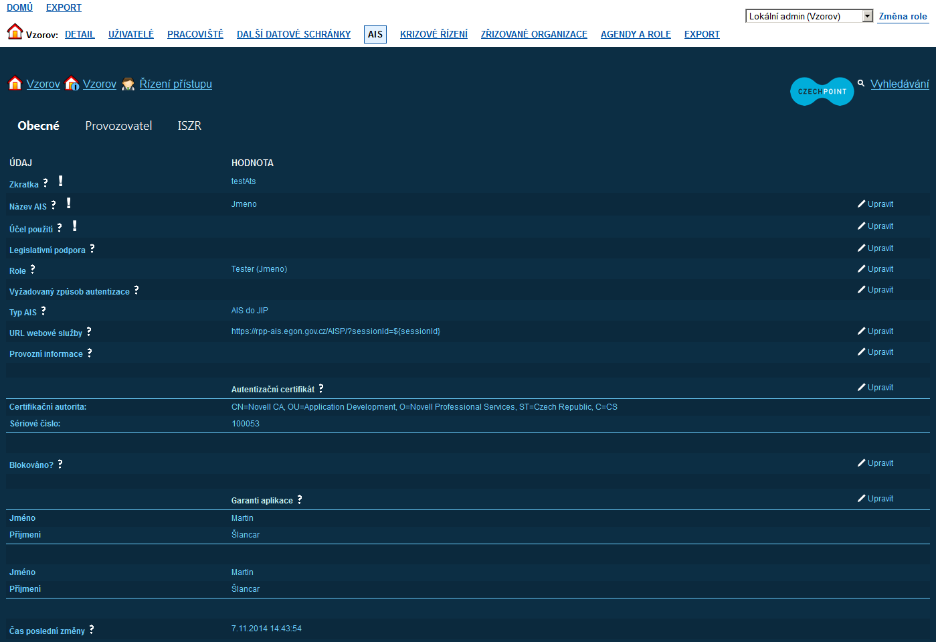The width and height of the screenshot is (936, 642).
Task: Show help for Zkratka field
Action: pyautogui.click(x=45, y=183)
